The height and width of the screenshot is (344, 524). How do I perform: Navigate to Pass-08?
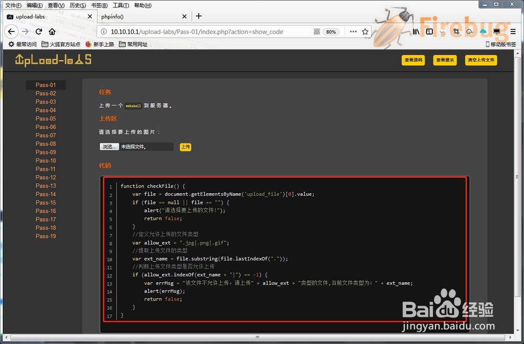tap(46, 143)
